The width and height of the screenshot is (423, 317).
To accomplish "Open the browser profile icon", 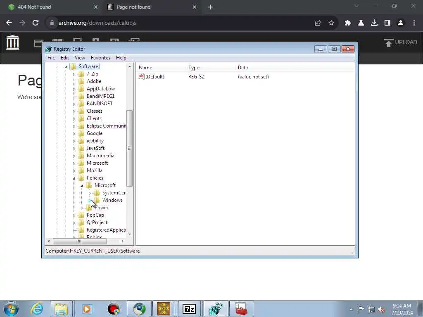I will [401, 23].
